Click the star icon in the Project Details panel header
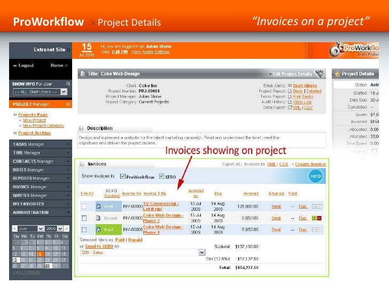 (337, 74)
